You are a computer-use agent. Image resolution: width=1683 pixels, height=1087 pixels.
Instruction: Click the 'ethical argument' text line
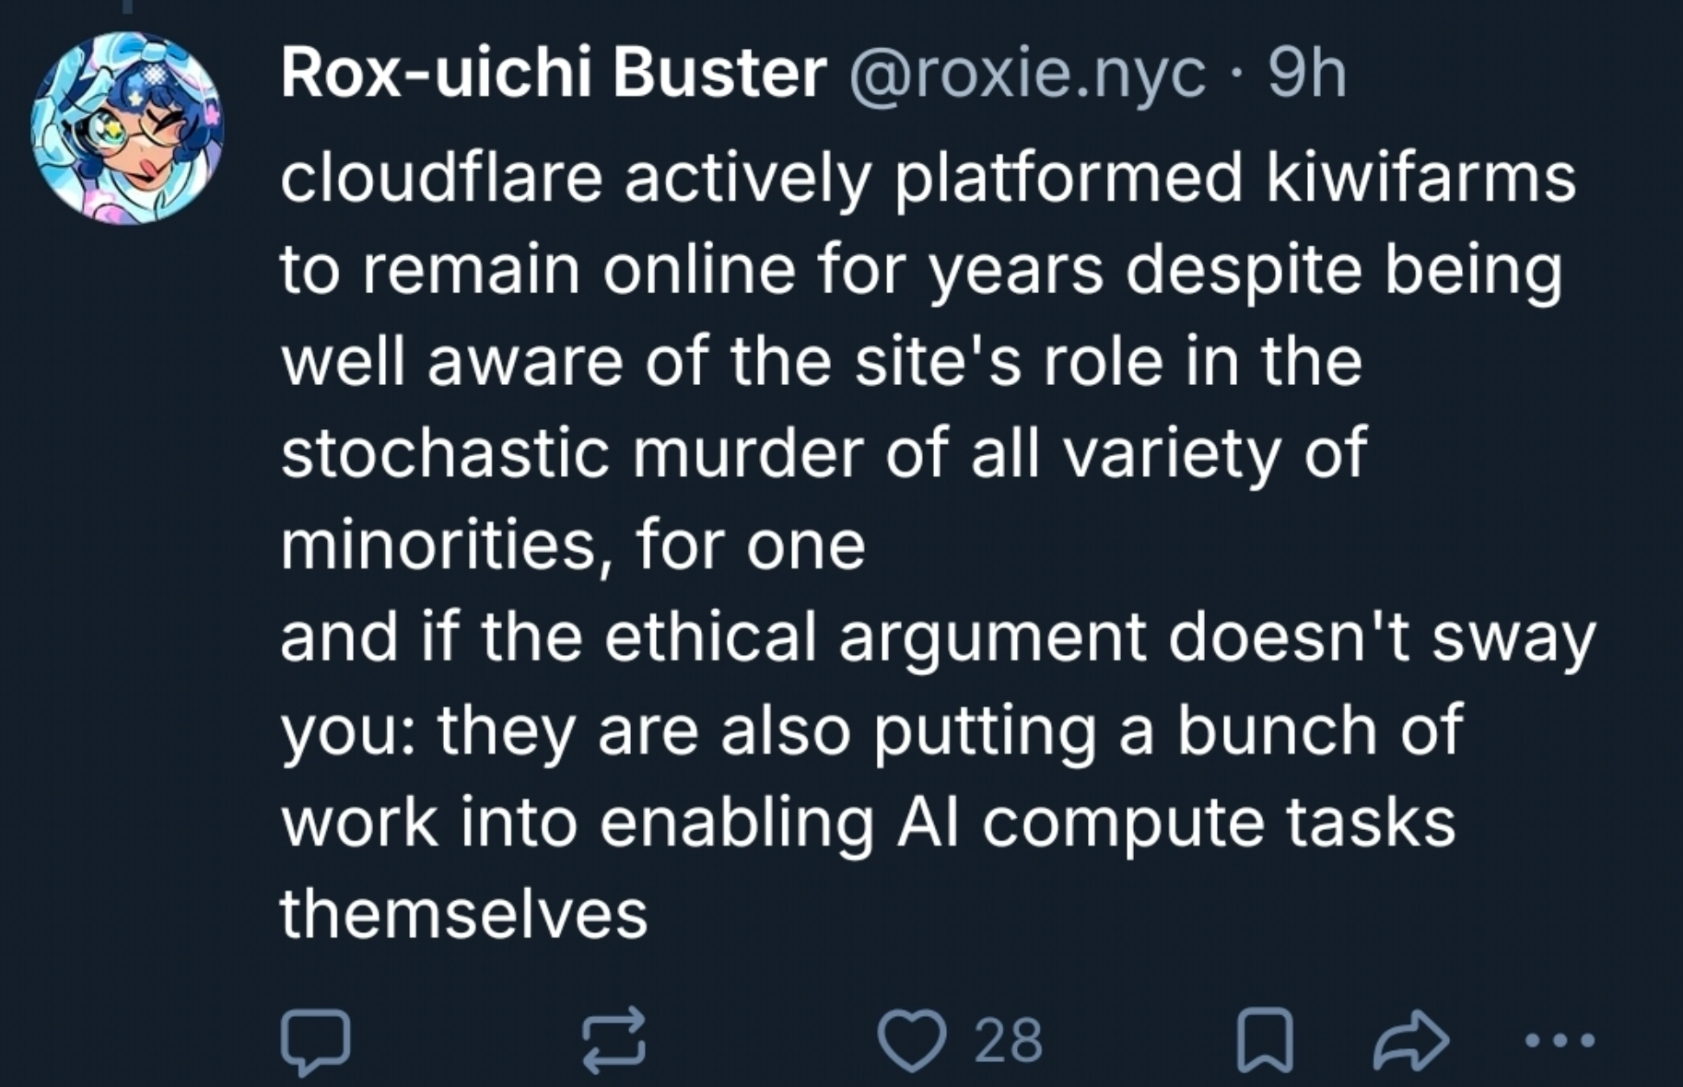tap(938, 638)
